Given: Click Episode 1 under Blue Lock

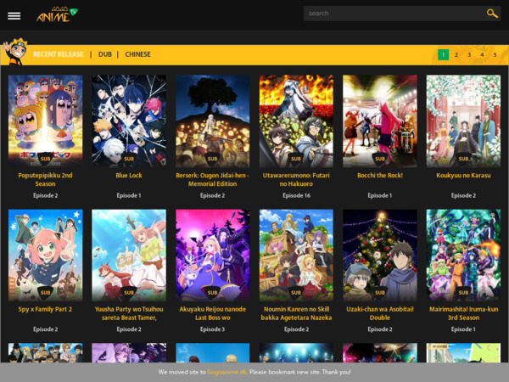Looking at the screenshot, I should click(129, 195).
